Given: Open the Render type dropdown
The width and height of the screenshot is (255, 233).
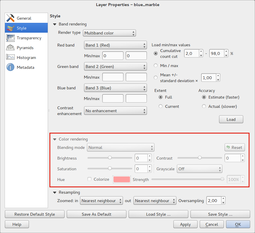Looking at the screenshot, I should click(x=109, y=33).
